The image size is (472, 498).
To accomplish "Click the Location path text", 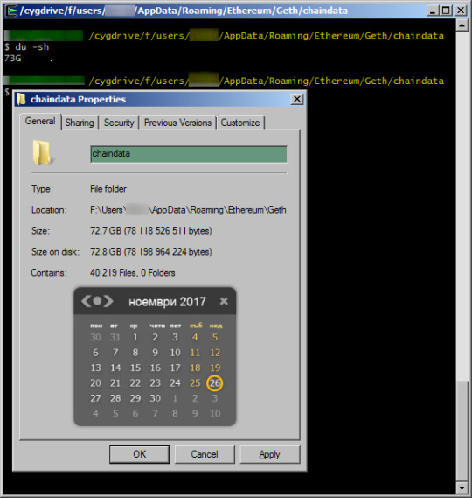I will click(x=188, y=210).
